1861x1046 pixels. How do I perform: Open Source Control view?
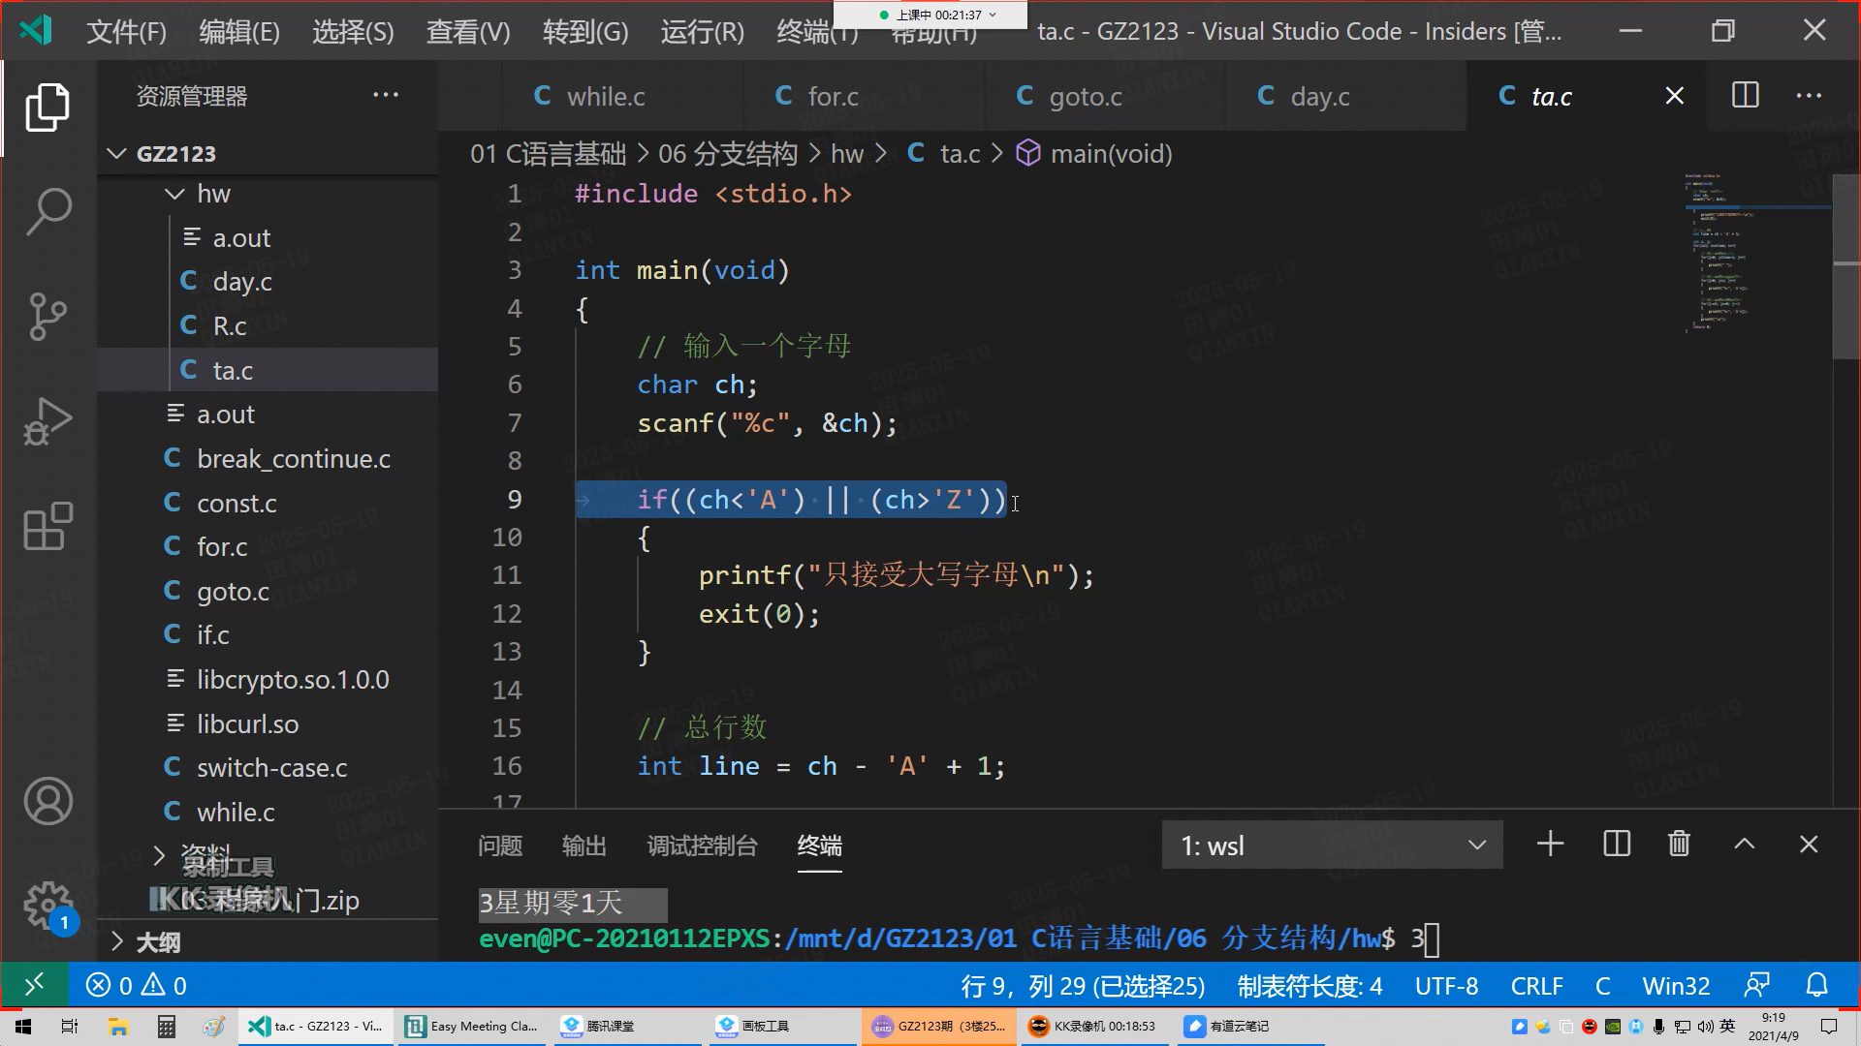coord(47,317)
